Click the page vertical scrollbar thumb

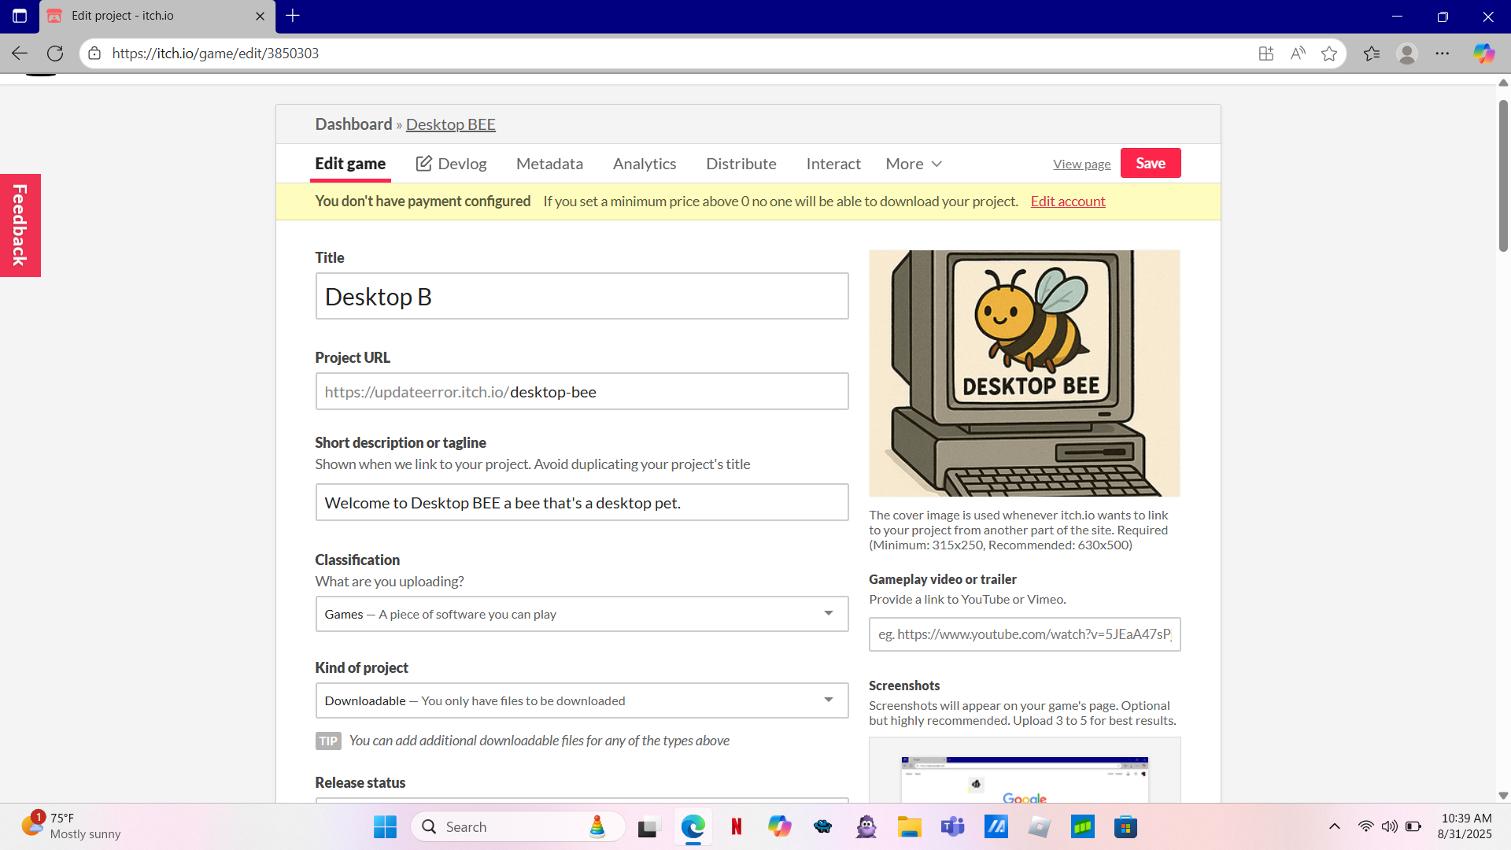[x=1503, y=177]
